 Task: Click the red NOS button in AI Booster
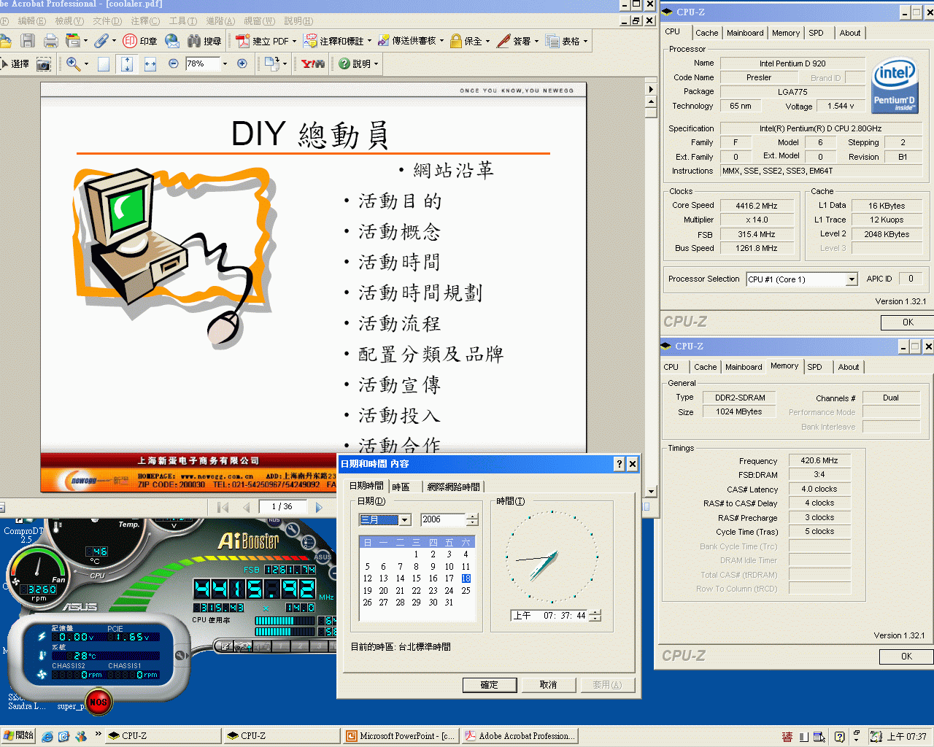(x=98, y=702)
